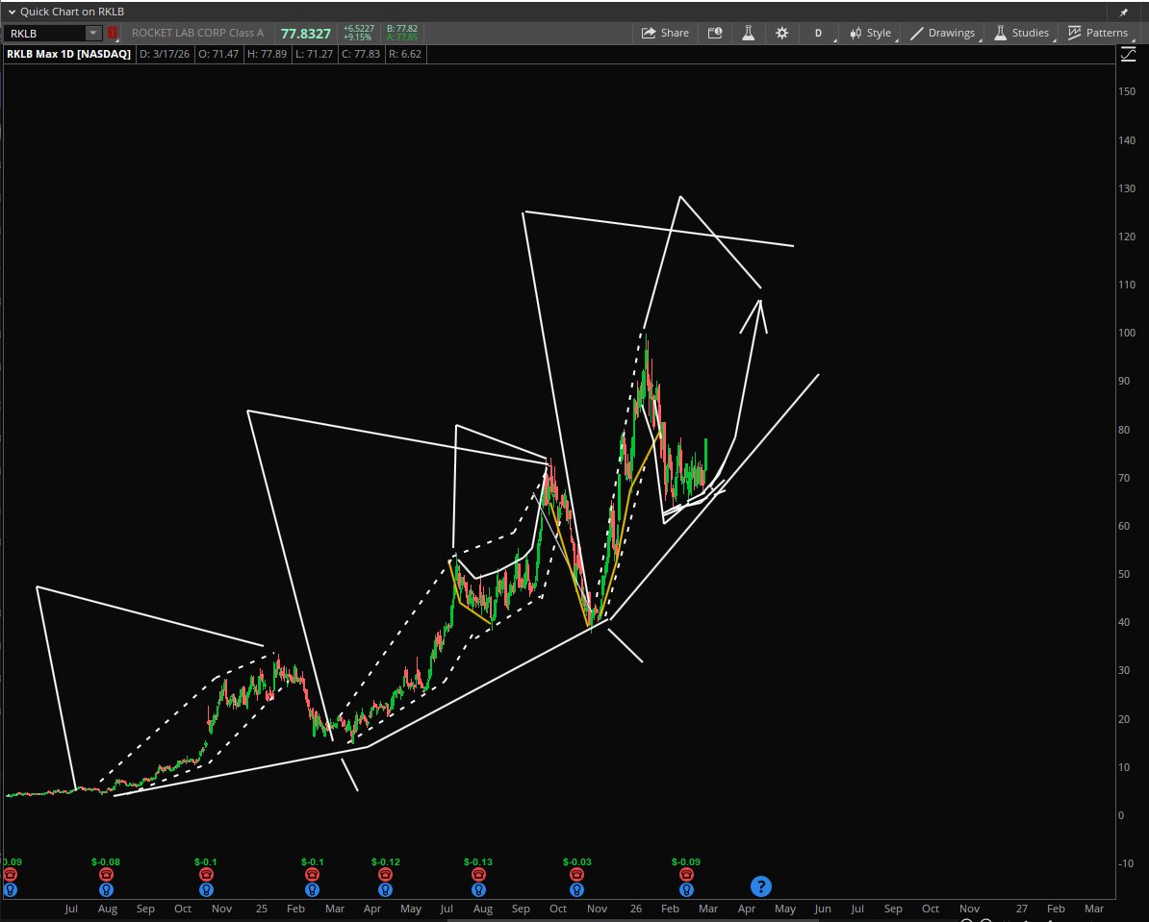Click the red dividend marker showing $-0.08
The image size is (1149, 922).
(x=106, y=874)
